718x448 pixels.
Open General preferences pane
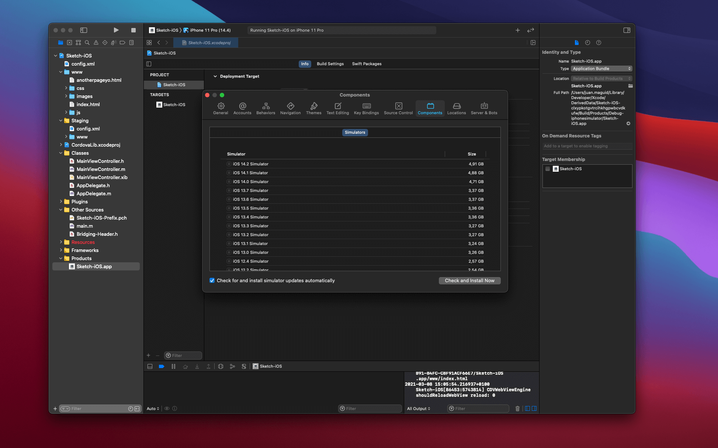click(x=221, y=109)
